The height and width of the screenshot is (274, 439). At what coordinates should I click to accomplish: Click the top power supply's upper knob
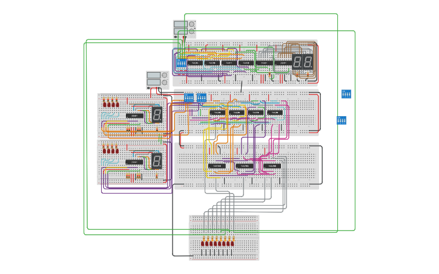tap(191, 25)
